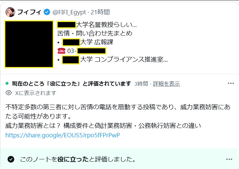Open the three-dot menu beside 詳細を表示

pyautogui.click(x=231, y=83)
